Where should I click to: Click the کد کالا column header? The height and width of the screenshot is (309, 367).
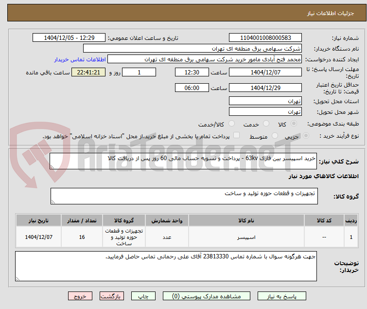[x=324, y=220]
